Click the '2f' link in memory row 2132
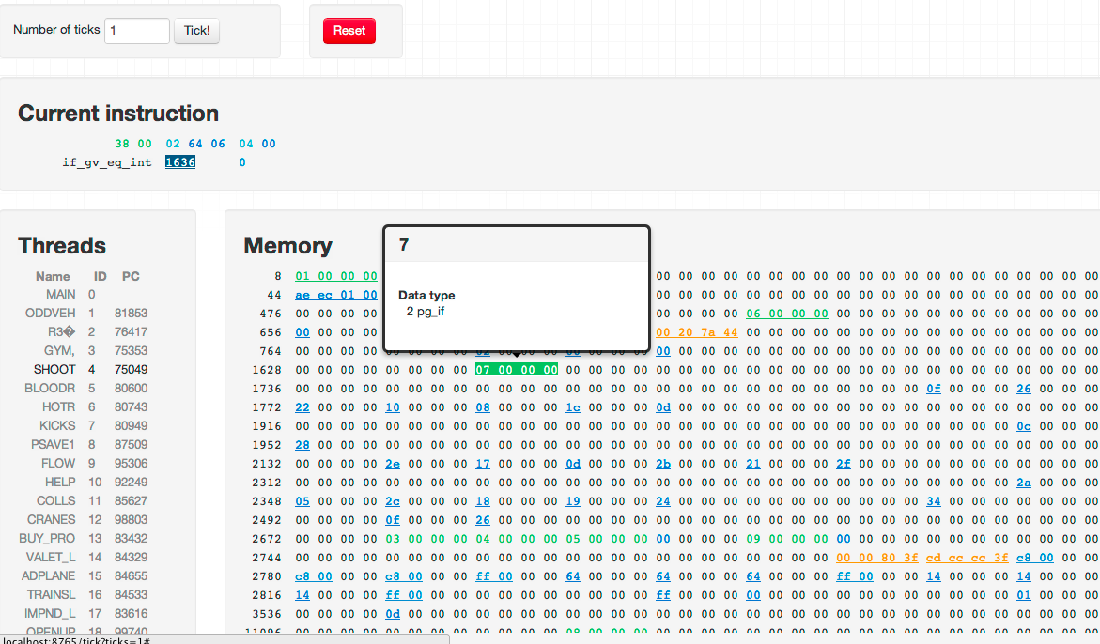 click(x=844, y=464)
